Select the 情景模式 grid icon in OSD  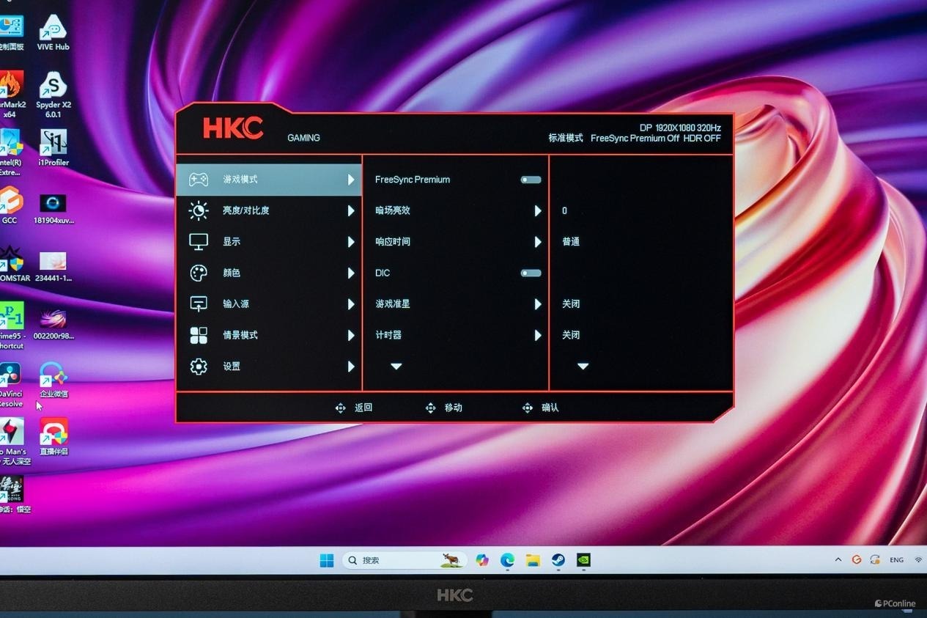click(x=199, y=335)
